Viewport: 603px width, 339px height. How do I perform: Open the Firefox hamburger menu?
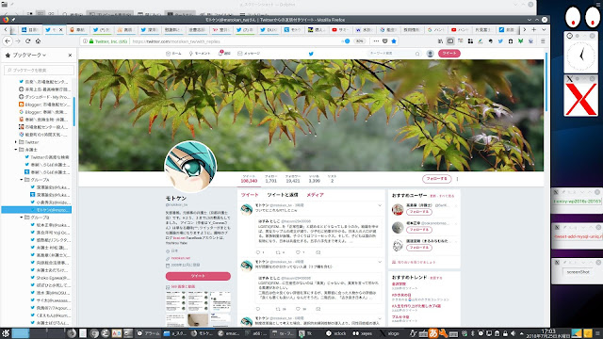(543, 41)
